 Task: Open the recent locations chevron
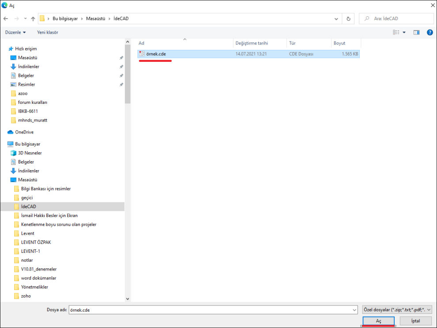tap(25, 19)
